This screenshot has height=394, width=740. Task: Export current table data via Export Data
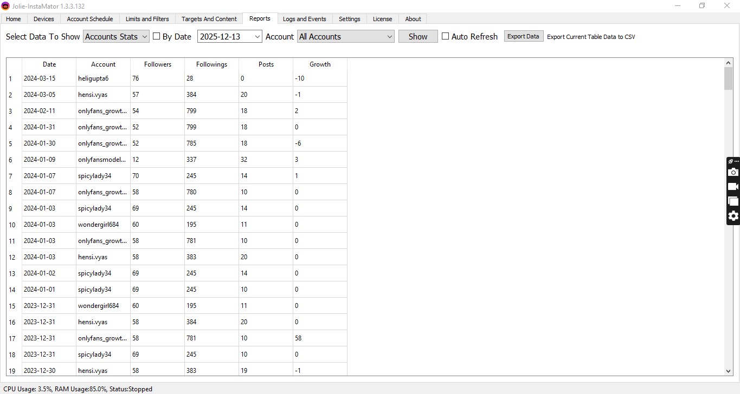click(x=523, y=36)
